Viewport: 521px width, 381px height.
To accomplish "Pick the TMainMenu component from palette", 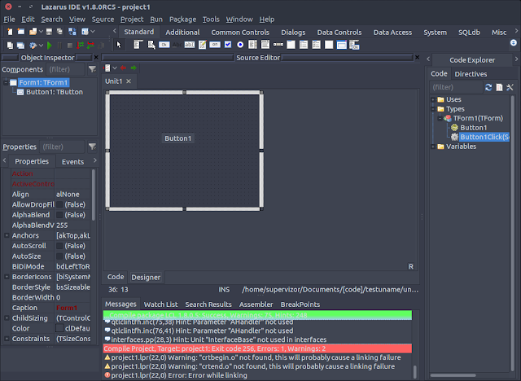I will pyautogui.click(x=138, y=45).
